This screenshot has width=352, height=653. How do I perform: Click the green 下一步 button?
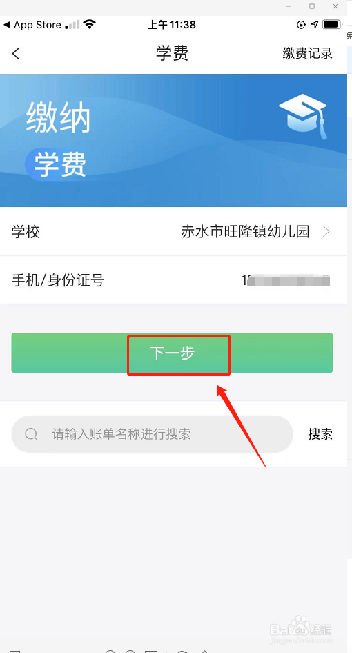click(x=172, y=353)
